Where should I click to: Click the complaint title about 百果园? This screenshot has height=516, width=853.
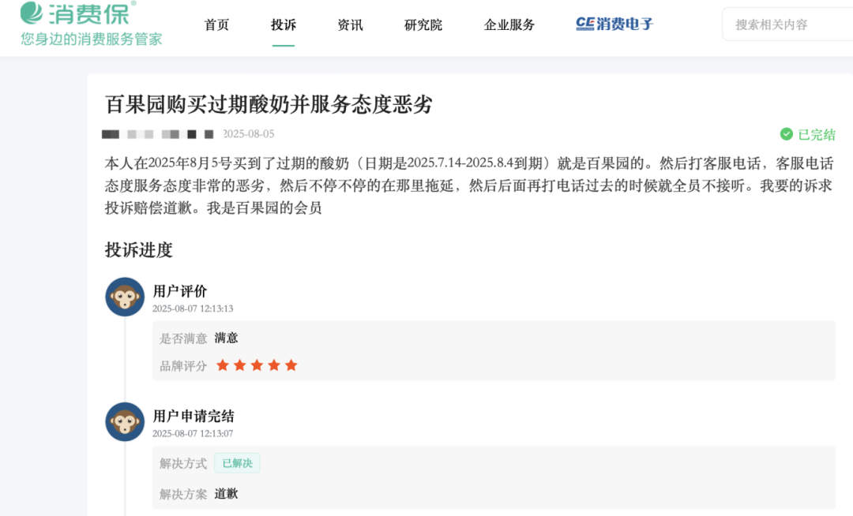[x=269, y=104]
